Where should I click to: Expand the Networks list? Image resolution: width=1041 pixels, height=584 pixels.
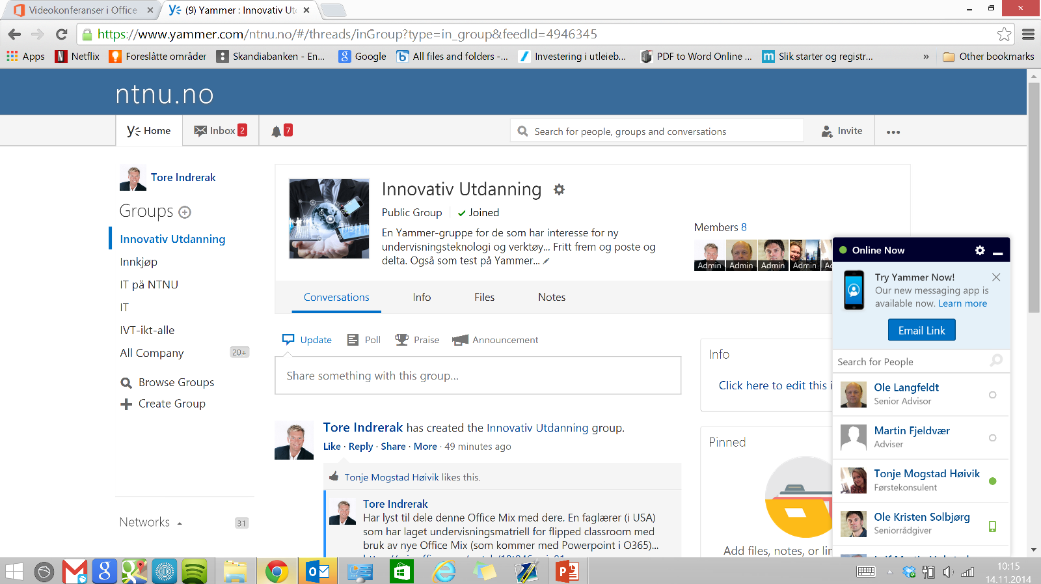pos(151,522)
